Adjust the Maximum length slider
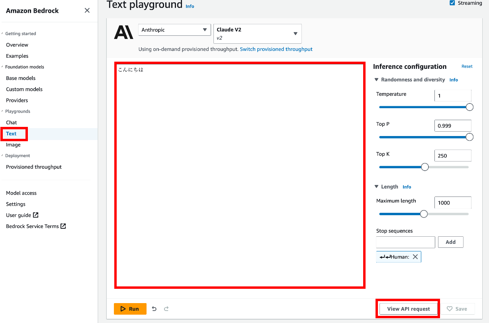 click(x=424, y=214)
